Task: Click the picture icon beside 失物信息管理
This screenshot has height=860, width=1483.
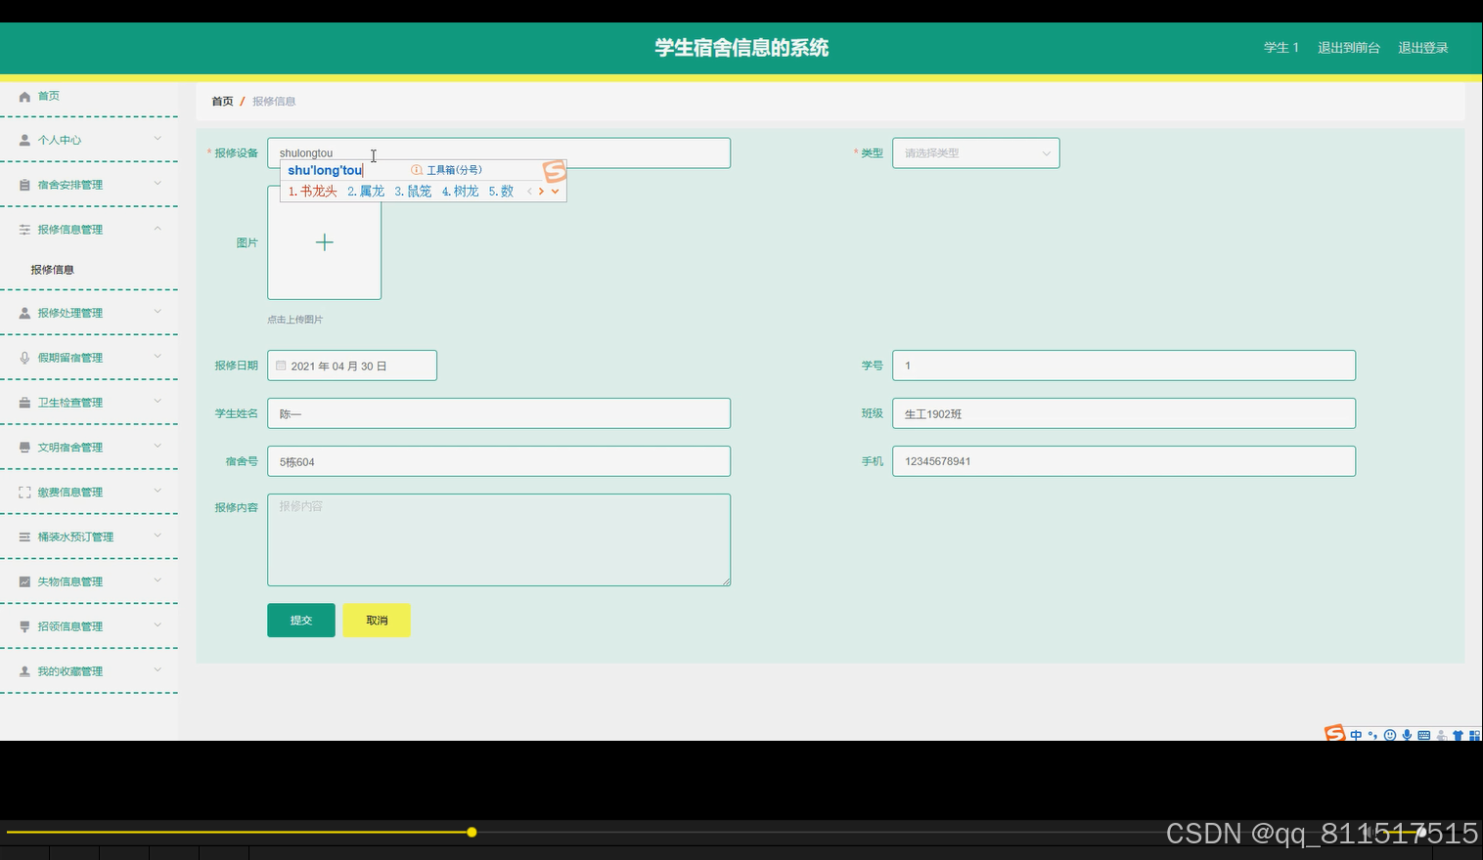Action: pyautogui.click(x=24, y=581)
